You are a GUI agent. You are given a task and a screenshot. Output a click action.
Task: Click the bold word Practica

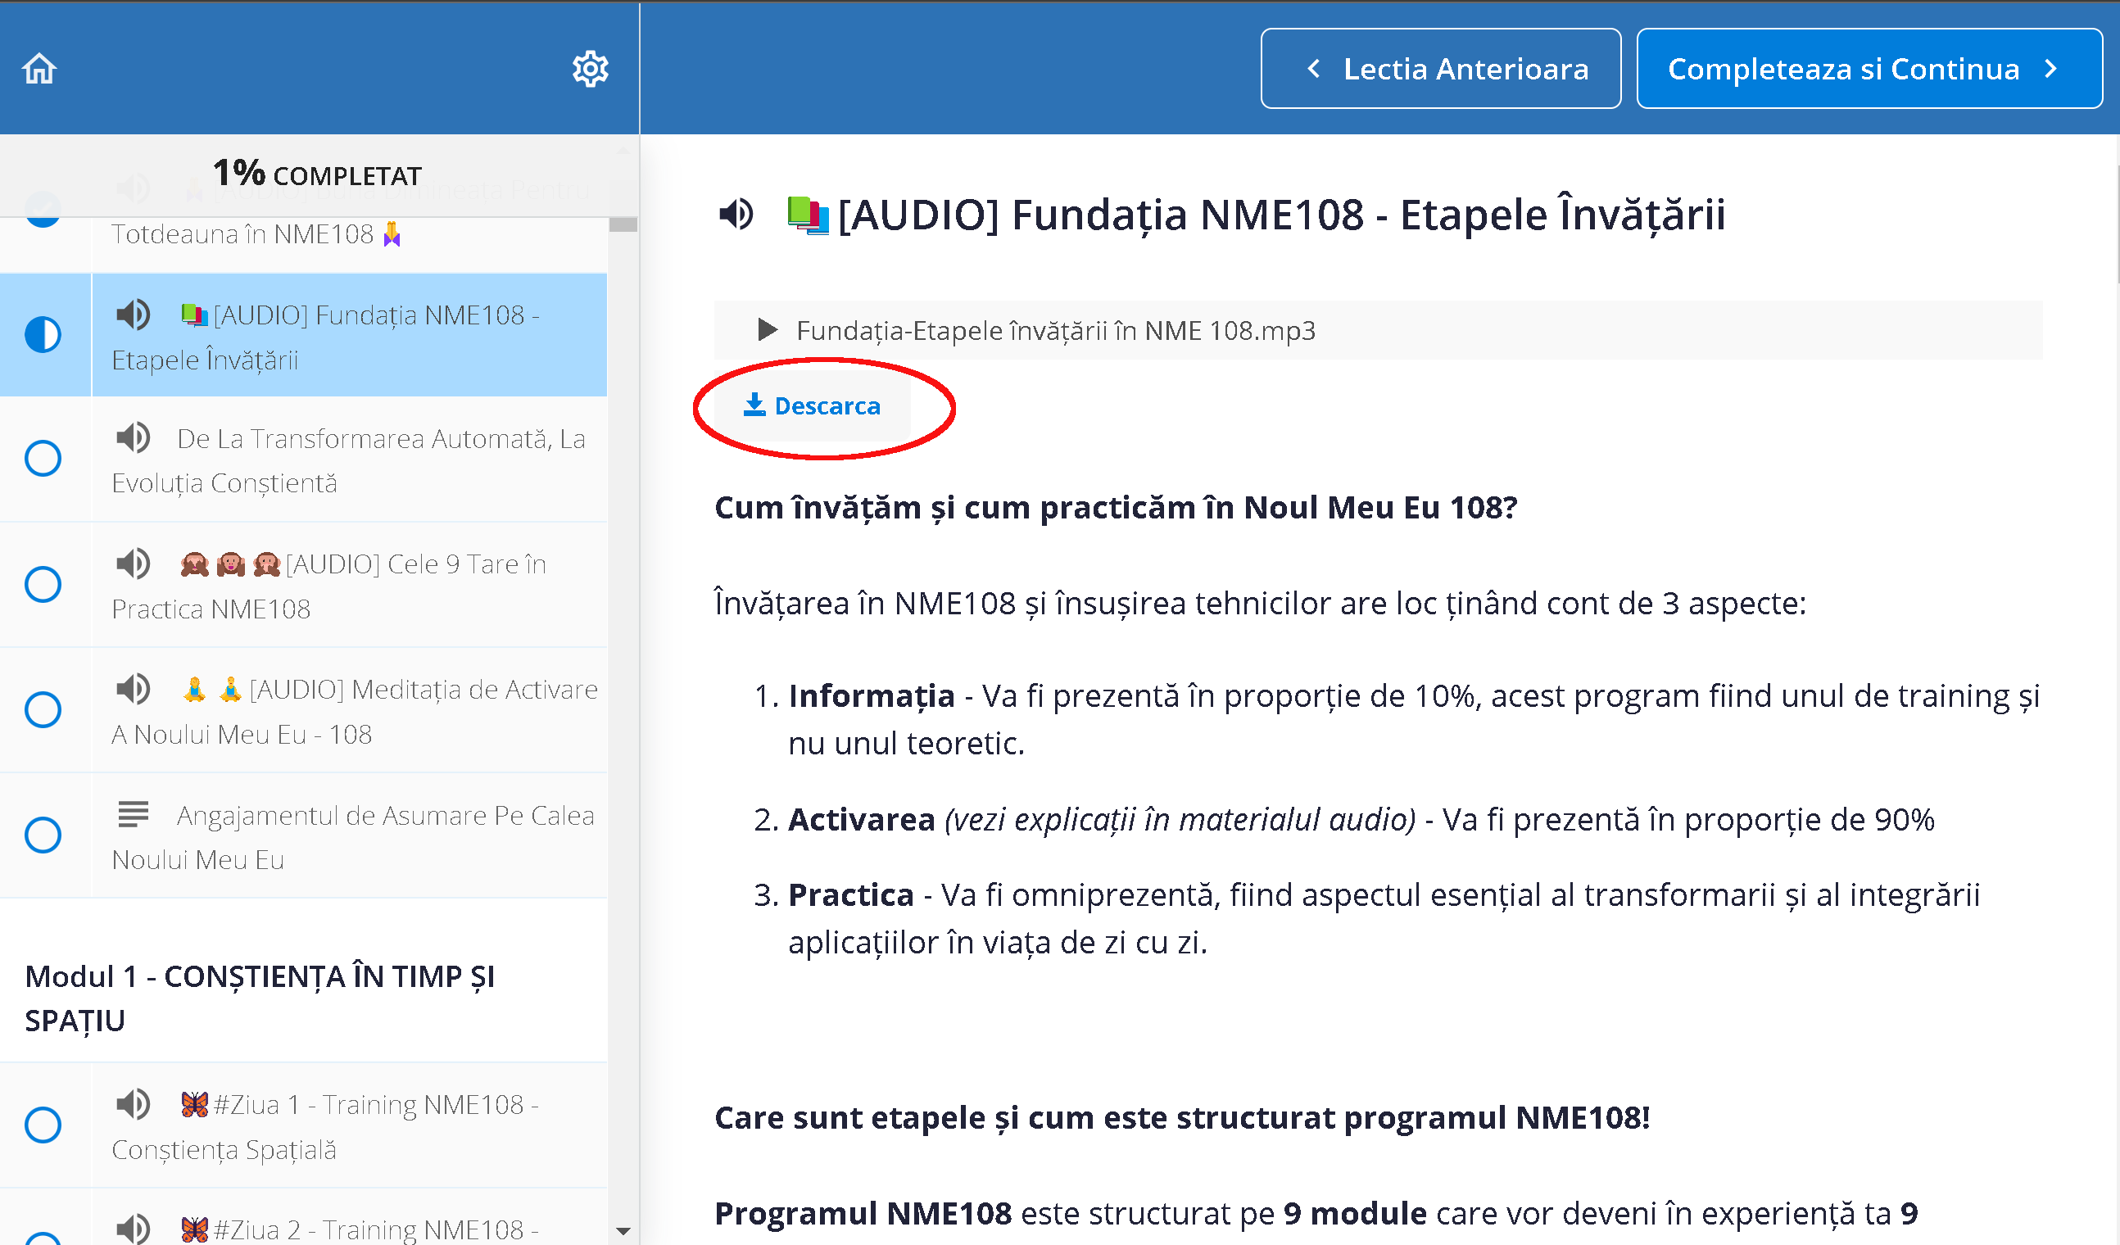(850, 894)
